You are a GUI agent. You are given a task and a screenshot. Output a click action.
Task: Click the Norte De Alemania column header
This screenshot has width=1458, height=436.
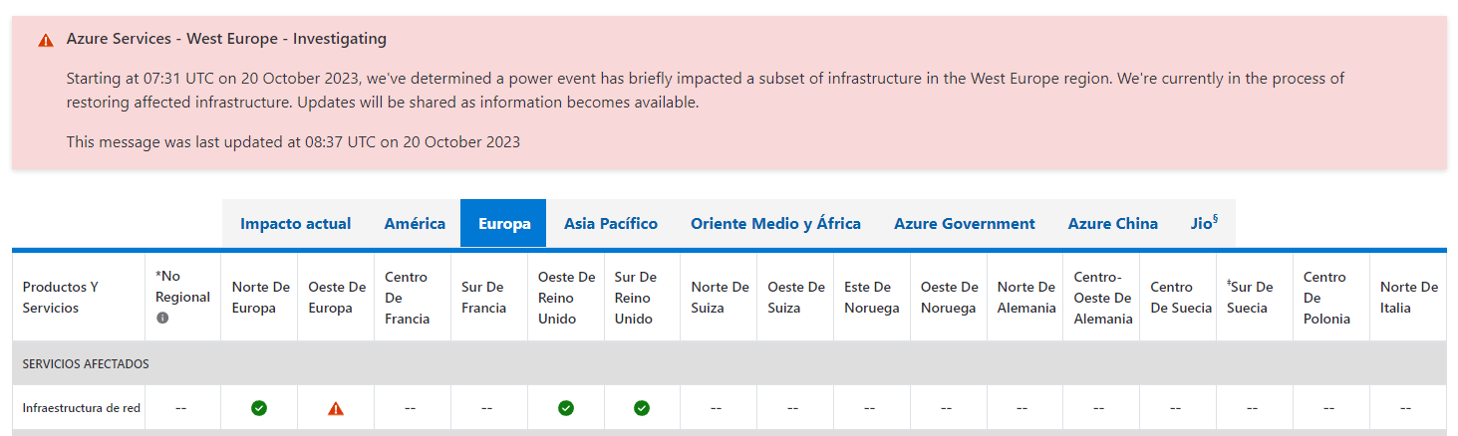tap(1024, 298)
